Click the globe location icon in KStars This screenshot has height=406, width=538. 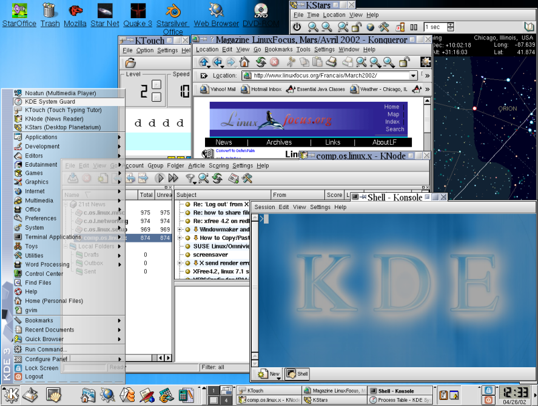(370, 27)
